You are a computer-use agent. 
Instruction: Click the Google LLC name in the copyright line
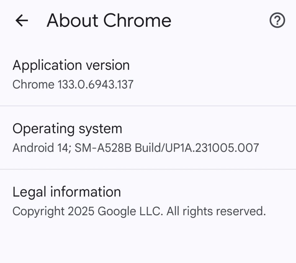(130, 211)
